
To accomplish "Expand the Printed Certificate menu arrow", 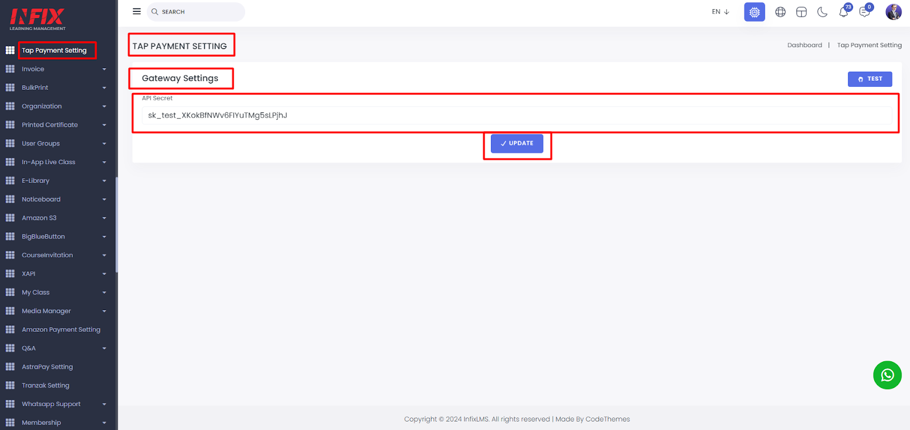I will tap(104, 125).
